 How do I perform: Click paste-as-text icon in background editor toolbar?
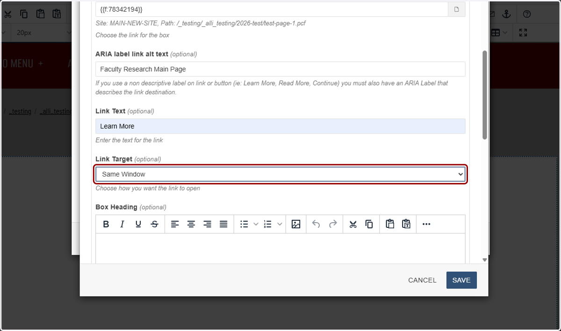pyautogui.click(x=57, y=14)
